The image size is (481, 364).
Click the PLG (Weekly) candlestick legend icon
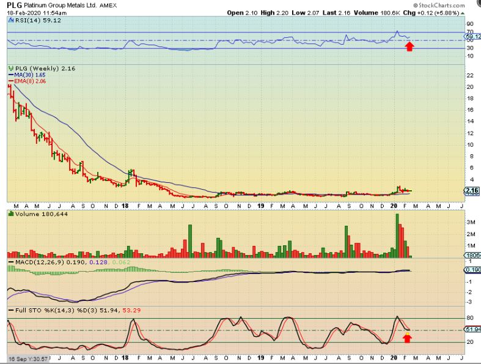pyautogui.click(x=11, y=68)
